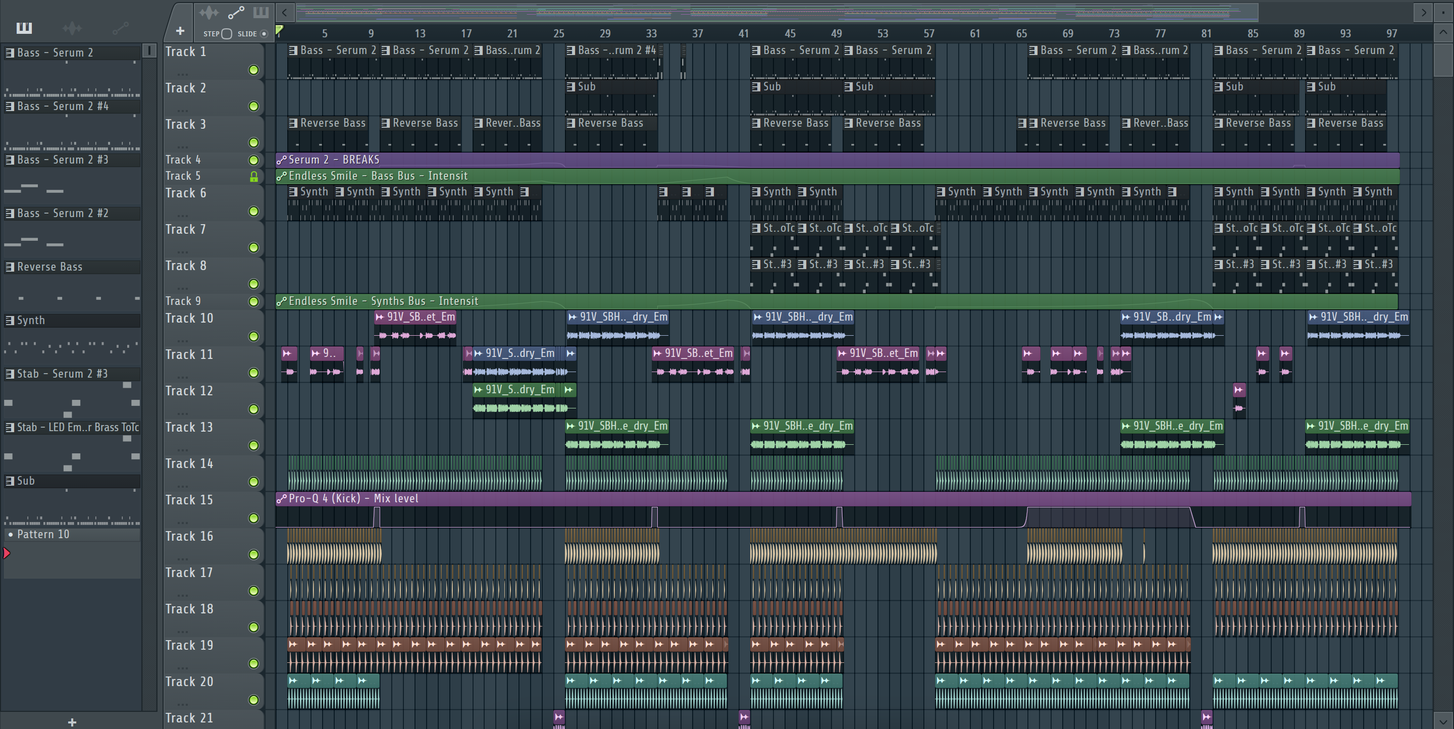
Task: Switch playlist to pattern view icon
Action: [x=261, y=12]
